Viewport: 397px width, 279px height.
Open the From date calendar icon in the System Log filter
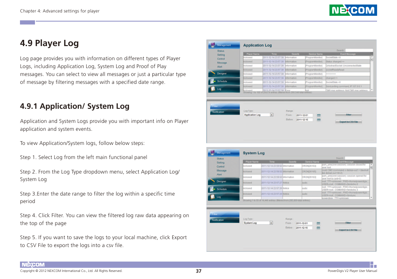pyautogui.click(x=318, y=223)
